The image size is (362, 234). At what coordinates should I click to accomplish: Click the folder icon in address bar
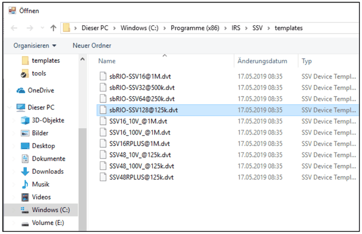tap(67, 28)
